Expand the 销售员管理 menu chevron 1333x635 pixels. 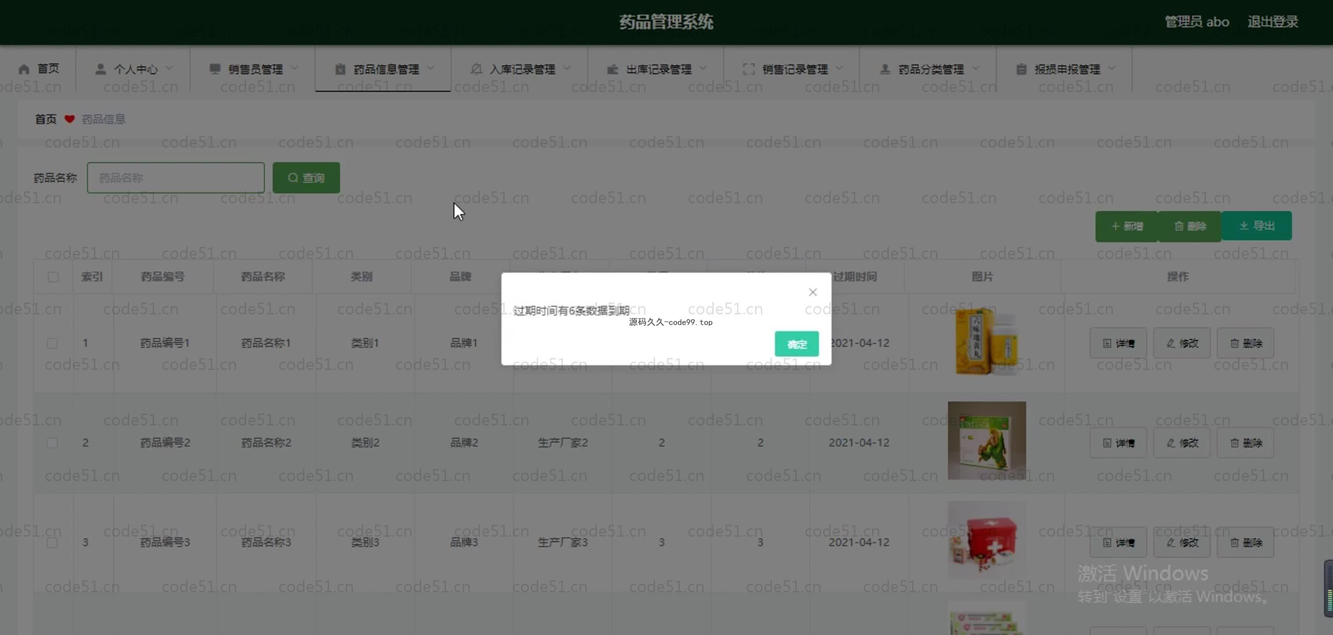tap(295, 68)
